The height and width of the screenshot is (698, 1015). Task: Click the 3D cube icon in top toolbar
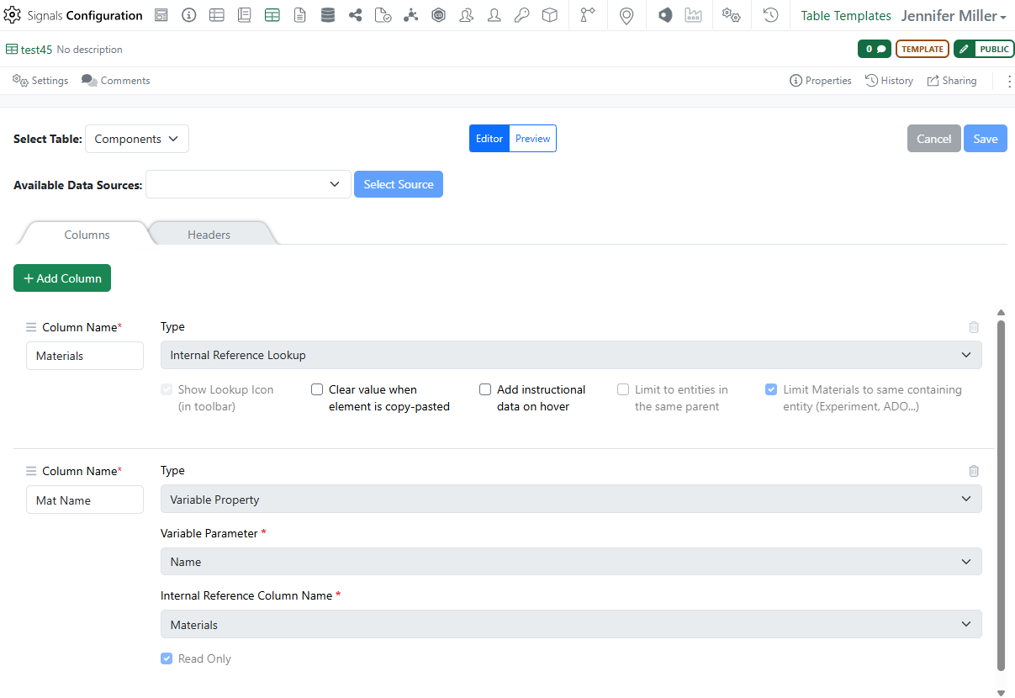tap(549, 15)
